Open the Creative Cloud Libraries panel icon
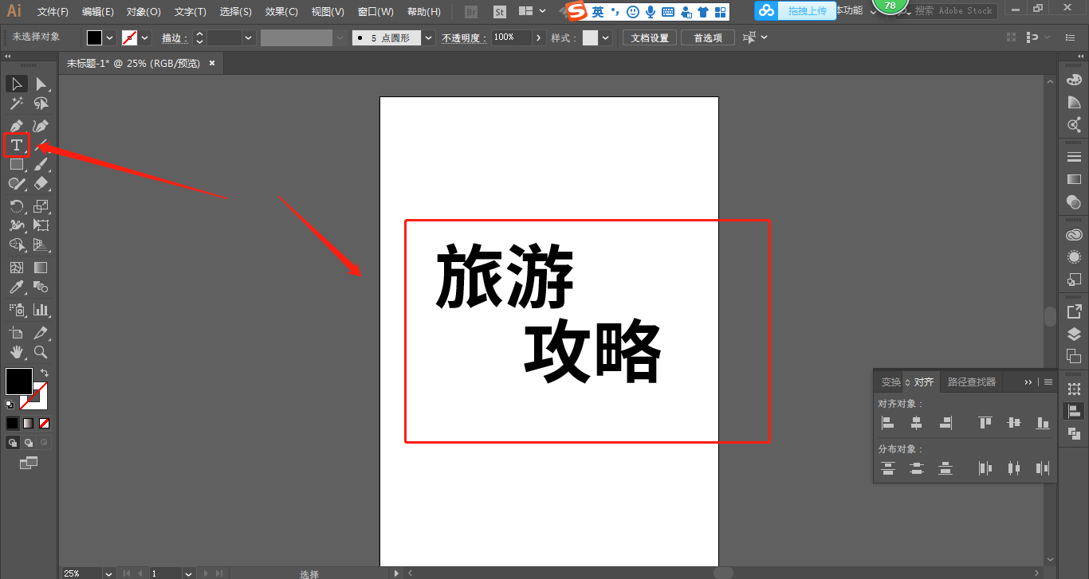 (x=1074, y=235)
